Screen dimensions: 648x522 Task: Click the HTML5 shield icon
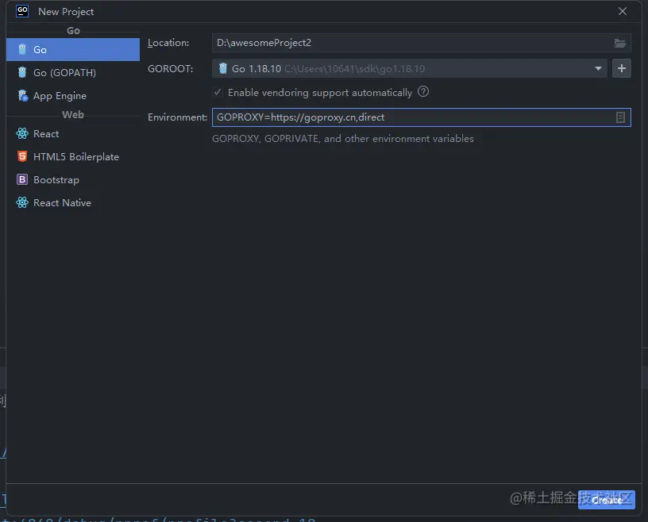pyautogui.click(x=22, y=156)
